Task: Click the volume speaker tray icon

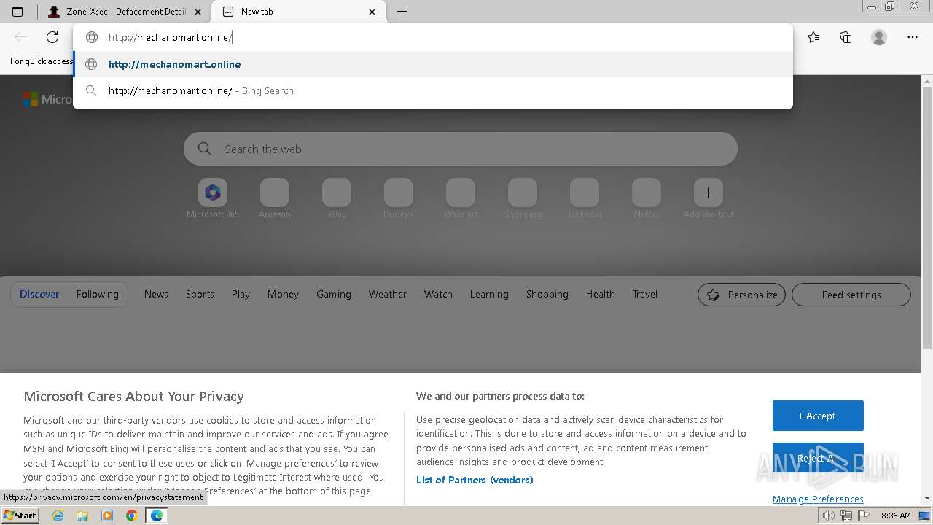Action: click(829, 516)
